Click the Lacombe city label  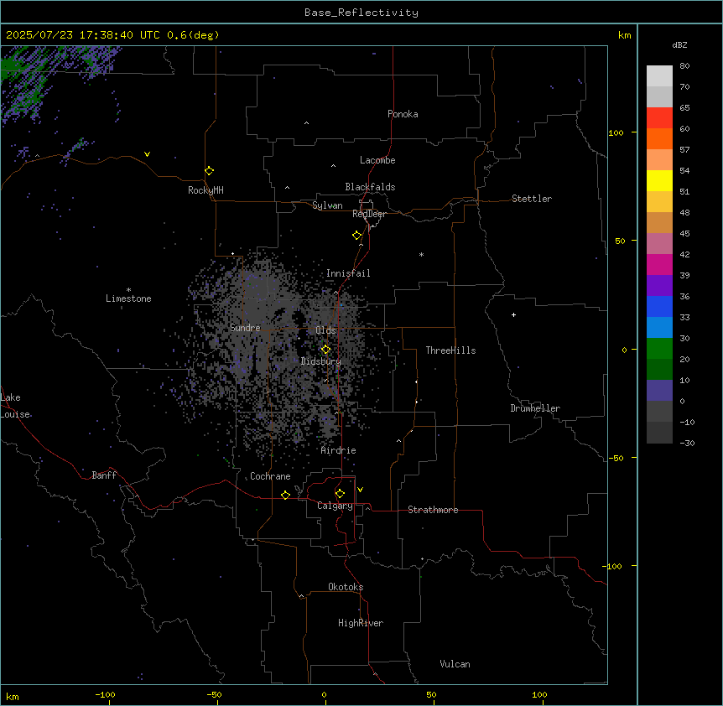pos(377,160)
